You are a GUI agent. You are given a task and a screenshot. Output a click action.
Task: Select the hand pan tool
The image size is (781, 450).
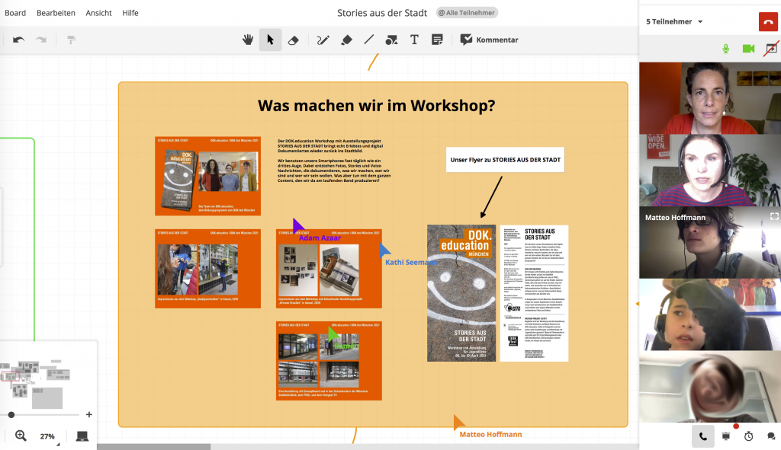click(248, 40)
